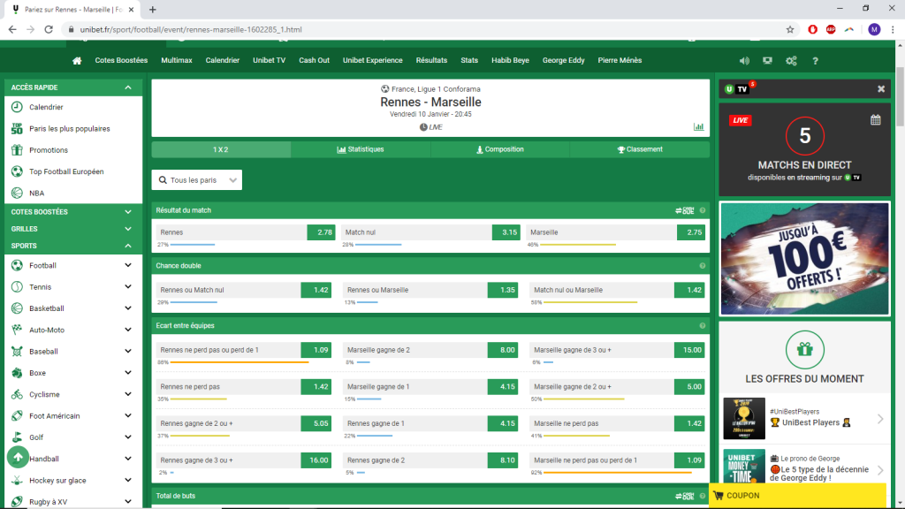Image resolution: width=905 pixels, height=509 pixels.
Task: Open Promotions in sidebar
Action: [x=49, y=150]
